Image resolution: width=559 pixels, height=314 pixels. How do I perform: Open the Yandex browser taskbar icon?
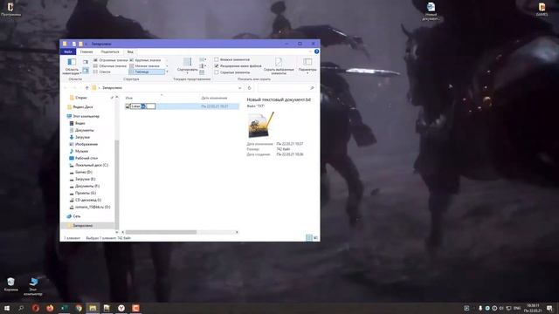click(x=121, y=308)
